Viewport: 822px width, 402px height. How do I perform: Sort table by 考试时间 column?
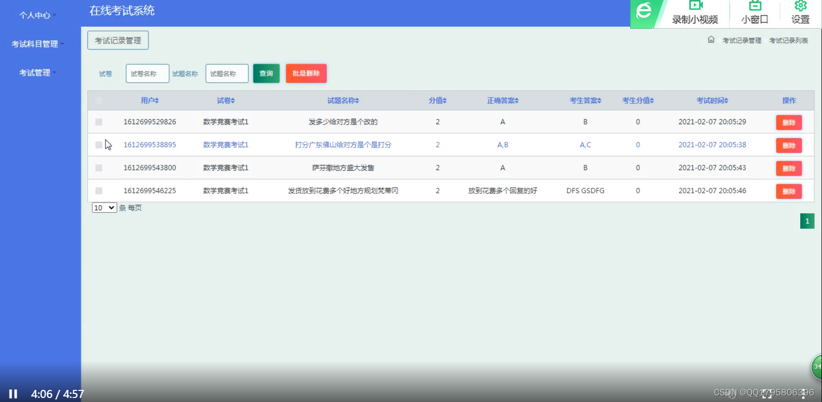pos(712,100)
